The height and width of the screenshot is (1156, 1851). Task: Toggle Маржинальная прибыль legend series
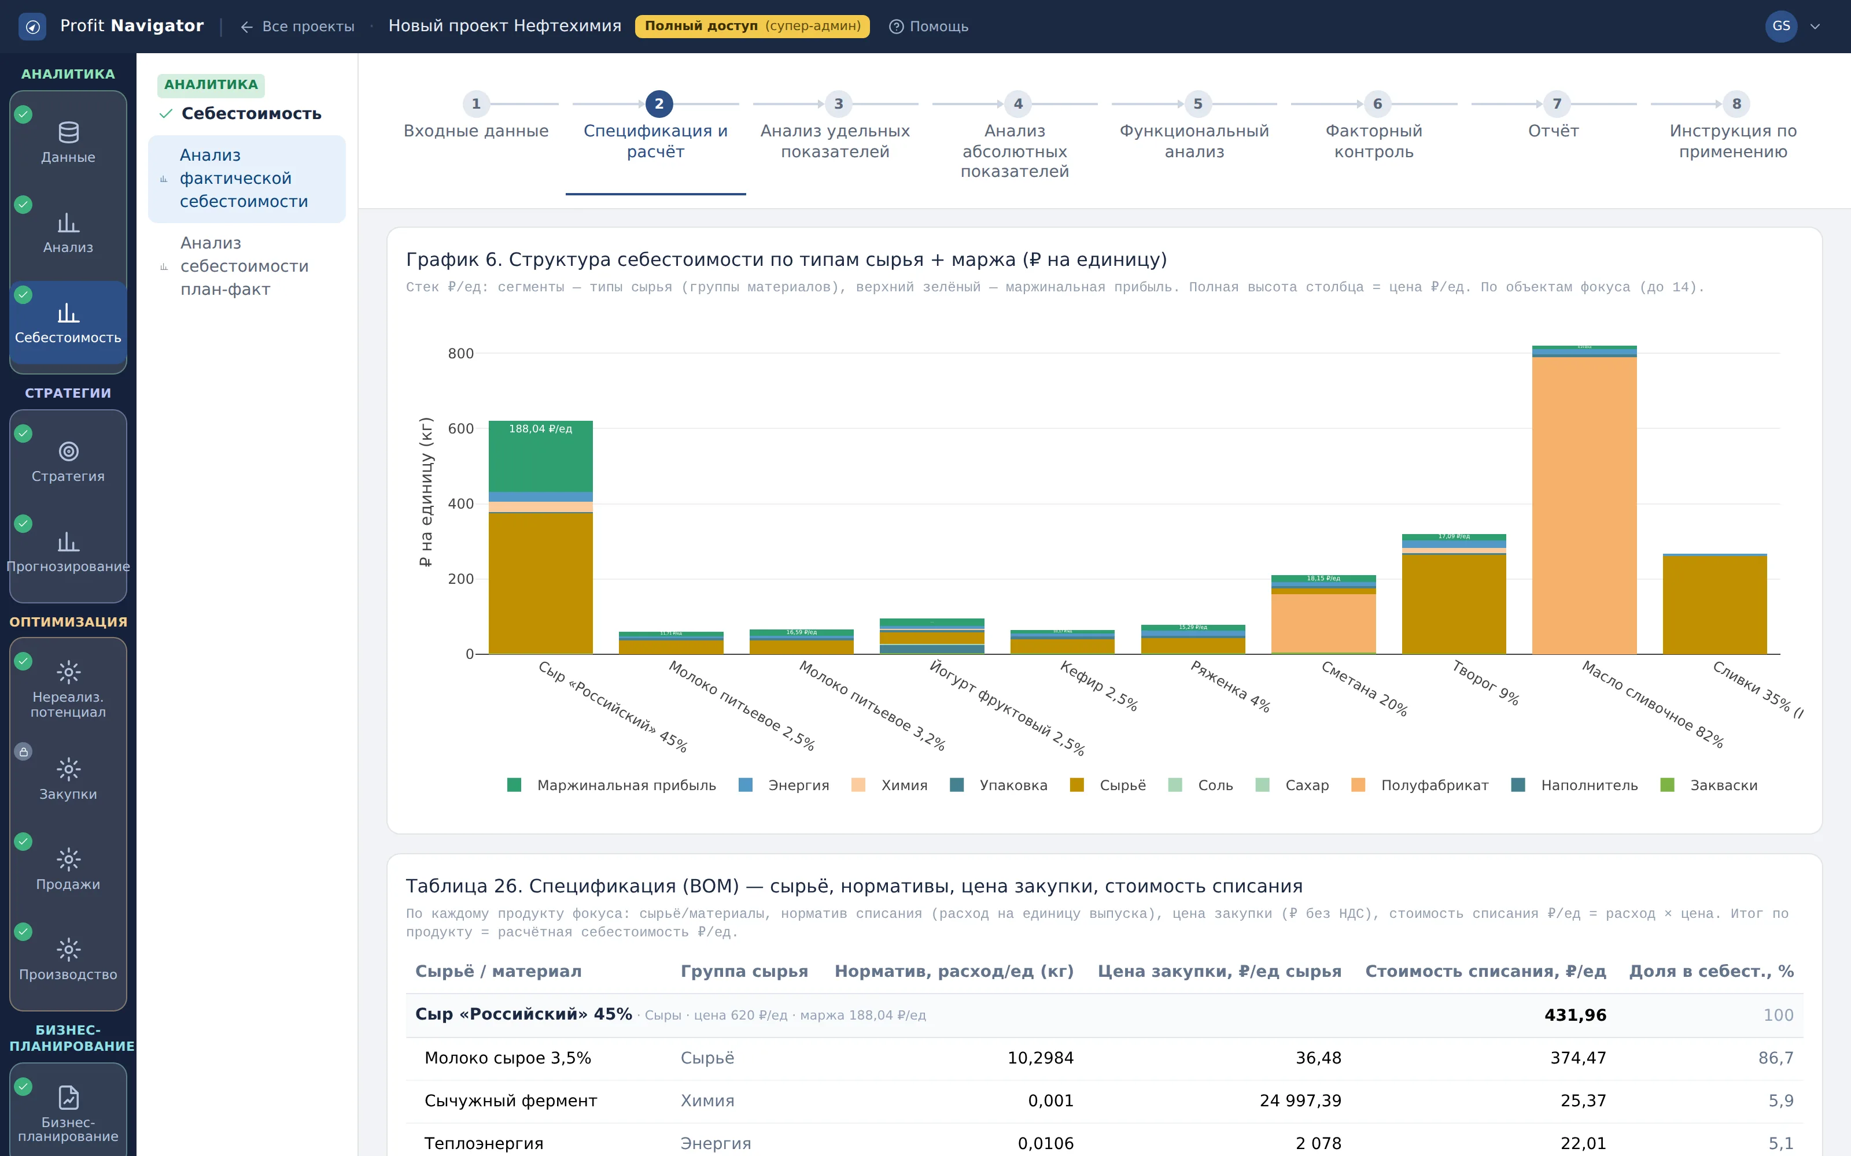pos(611,785)
